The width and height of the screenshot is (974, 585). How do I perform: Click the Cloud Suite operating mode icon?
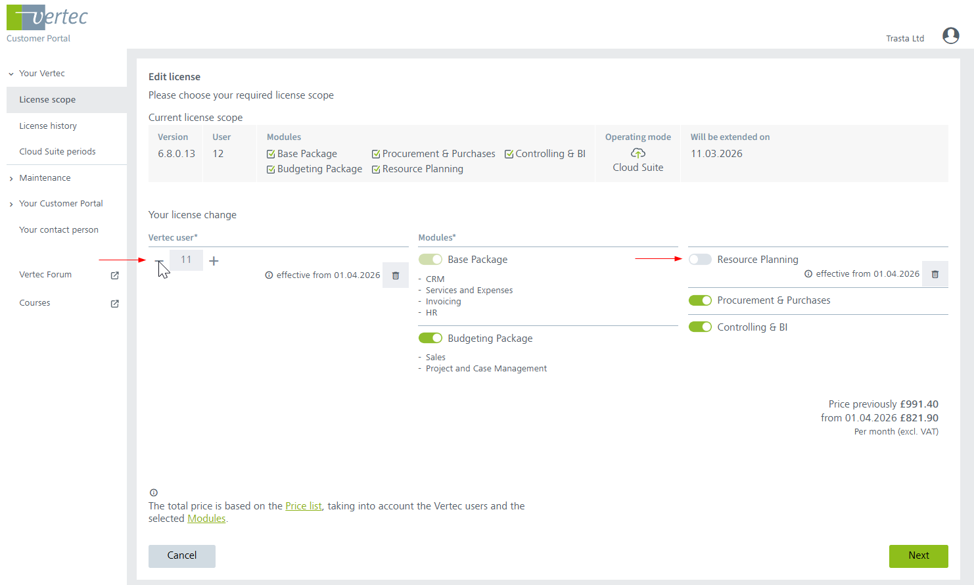638,153
